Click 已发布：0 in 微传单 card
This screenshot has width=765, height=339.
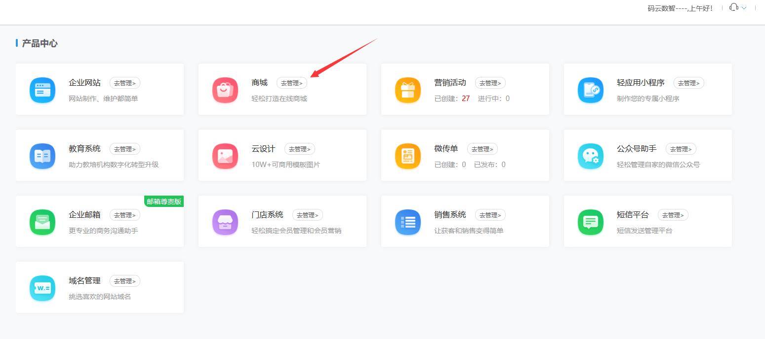489,165
